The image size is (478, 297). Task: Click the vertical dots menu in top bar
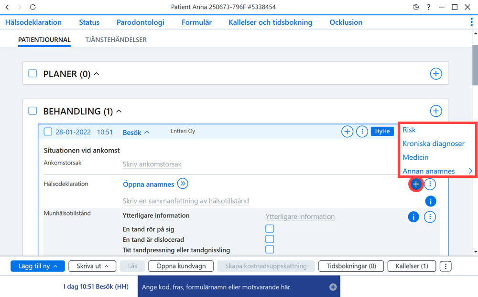[471, 22]
